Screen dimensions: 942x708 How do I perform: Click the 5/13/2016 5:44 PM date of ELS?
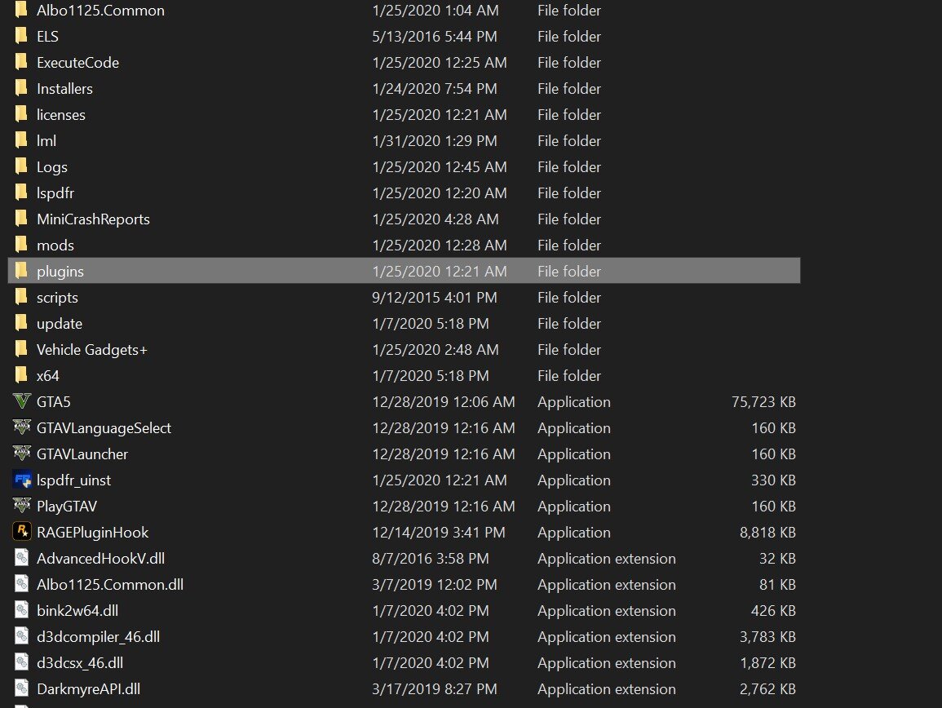point(435,37)
